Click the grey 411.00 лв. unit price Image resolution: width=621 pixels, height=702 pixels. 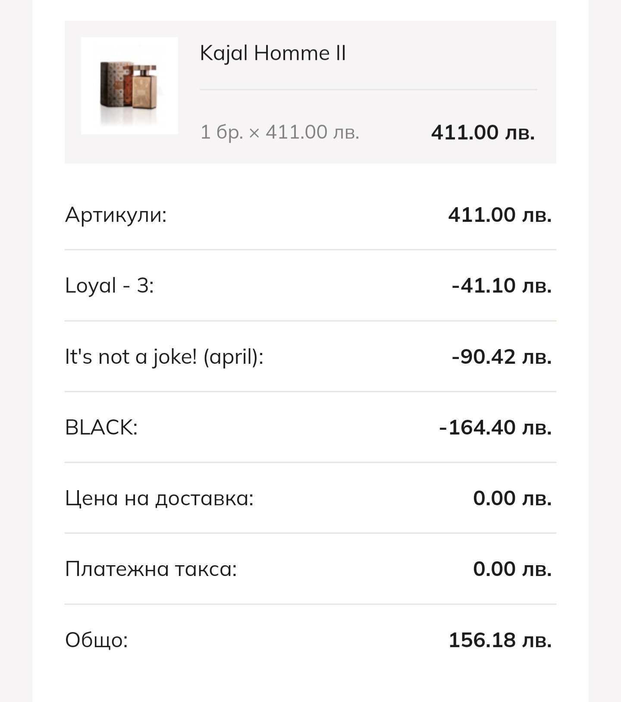pos(312,132)
